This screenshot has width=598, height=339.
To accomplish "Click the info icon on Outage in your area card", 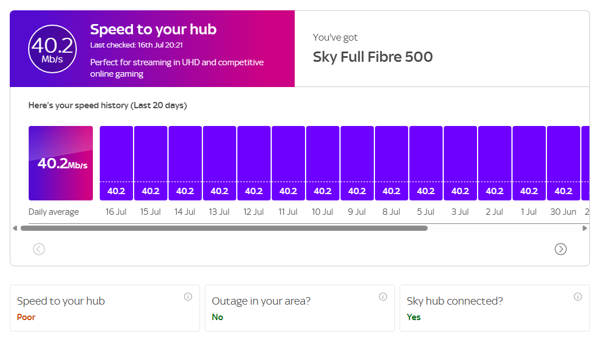I will [383, 297].
